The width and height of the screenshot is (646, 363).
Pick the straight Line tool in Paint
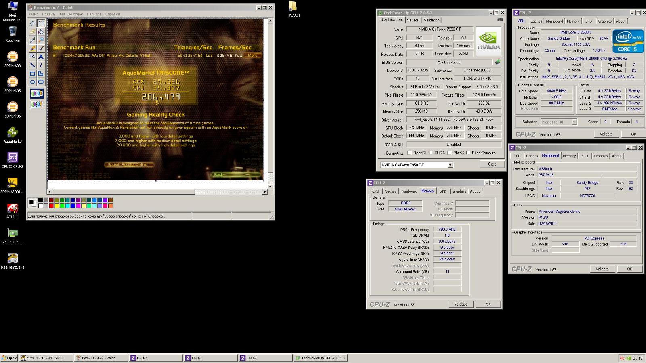(33, 65)
